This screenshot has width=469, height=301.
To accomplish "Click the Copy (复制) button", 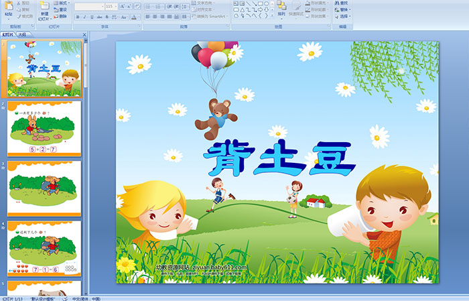I will 23,9.
